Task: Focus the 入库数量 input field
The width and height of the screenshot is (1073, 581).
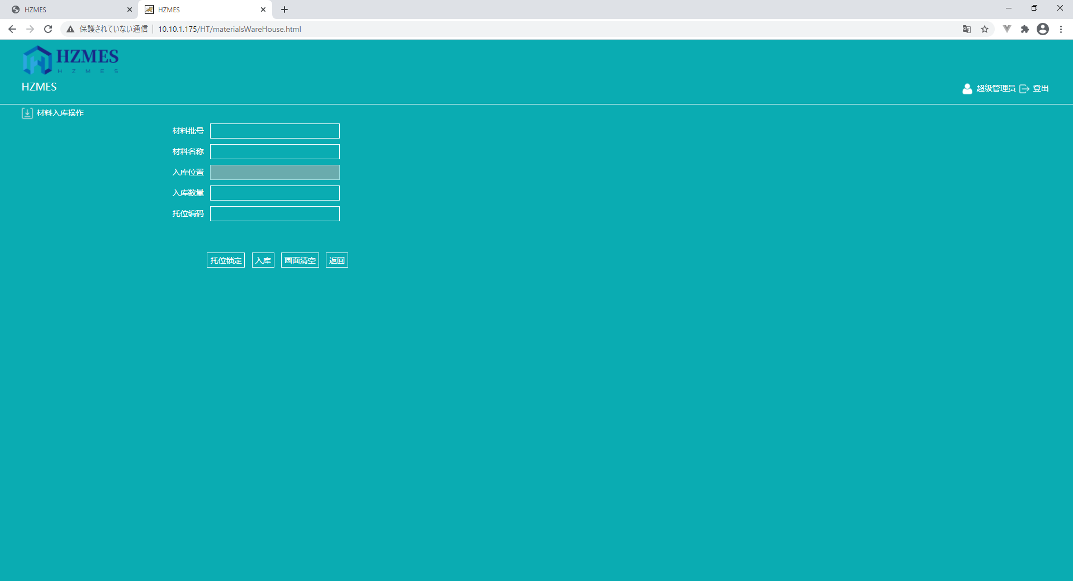Action: click(x=275, y=193)
